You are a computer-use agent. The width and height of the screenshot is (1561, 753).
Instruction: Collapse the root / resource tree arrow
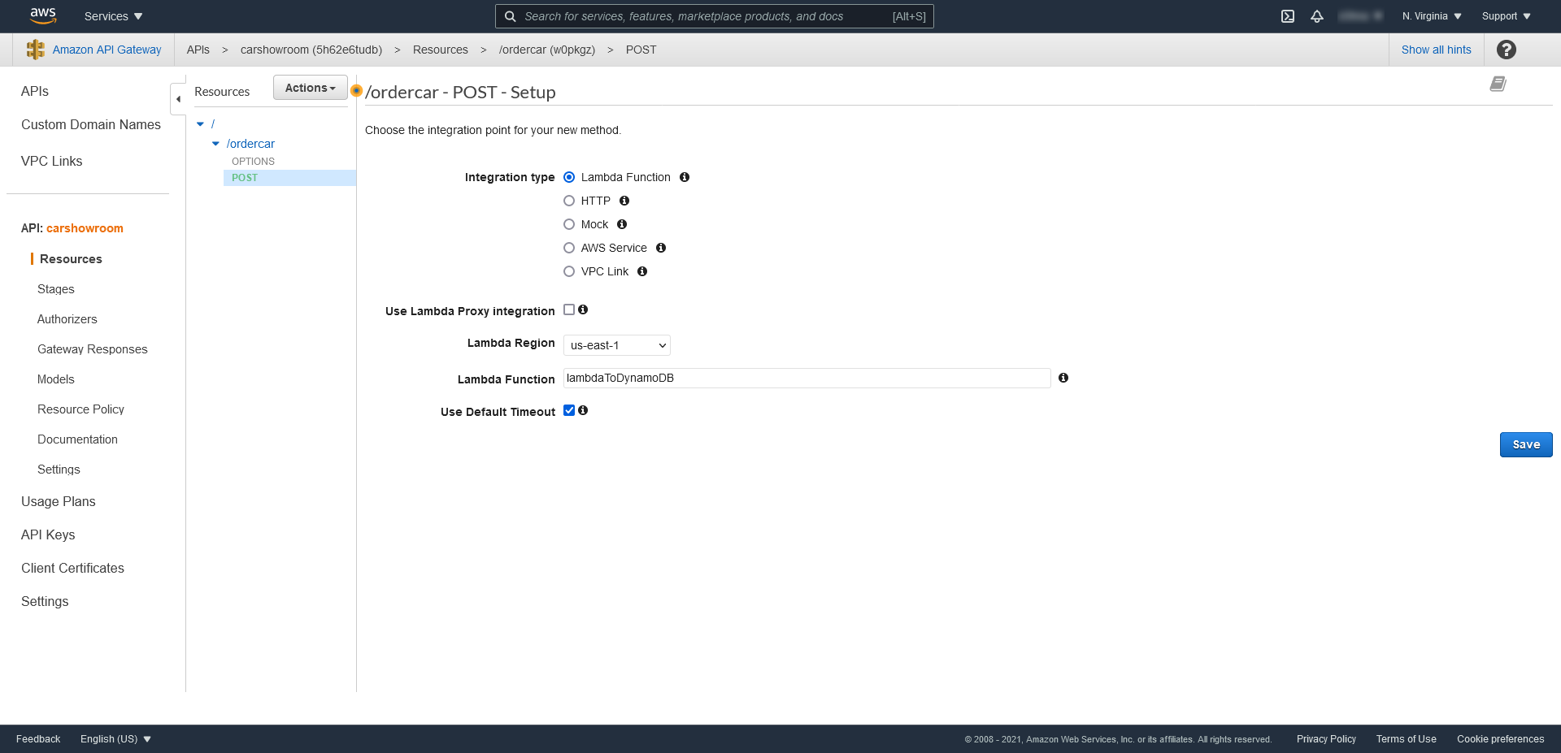click(200, 124)
